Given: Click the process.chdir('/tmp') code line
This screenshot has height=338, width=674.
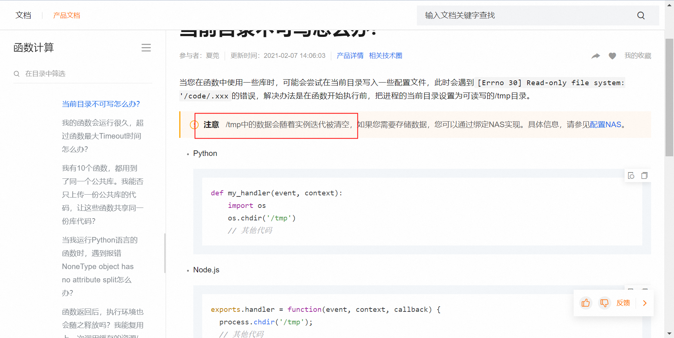Looking at the screenshot, I should pyautogui.click(x=266, y=322).
